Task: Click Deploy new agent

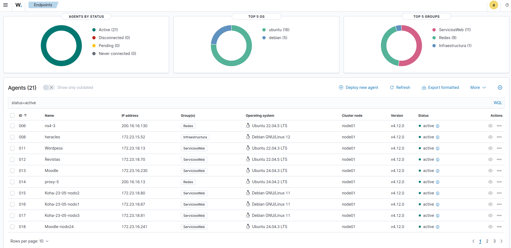Action: pos(358,87)
